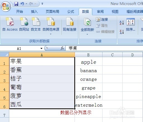Screen dimensions: 143x122
Task: Select row 4 header
Action: click(4, 87)
